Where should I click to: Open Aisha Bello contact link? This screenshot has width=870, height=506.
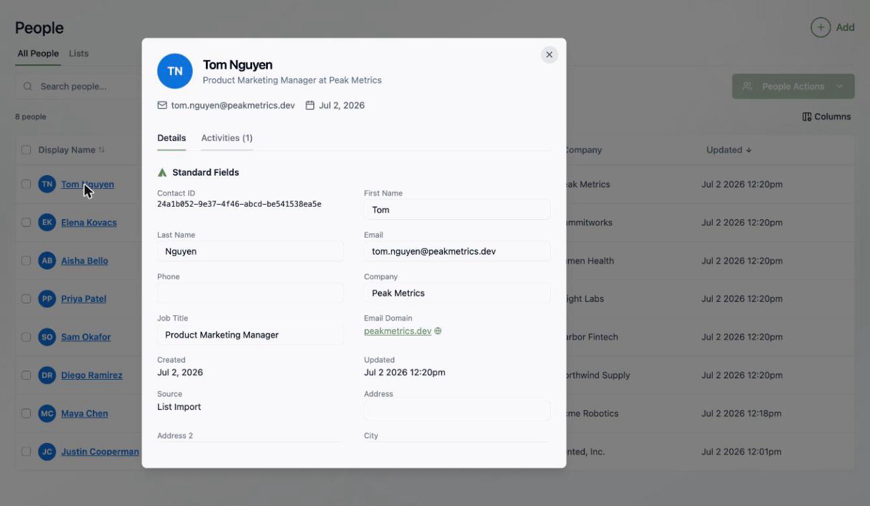pos(84,261)
